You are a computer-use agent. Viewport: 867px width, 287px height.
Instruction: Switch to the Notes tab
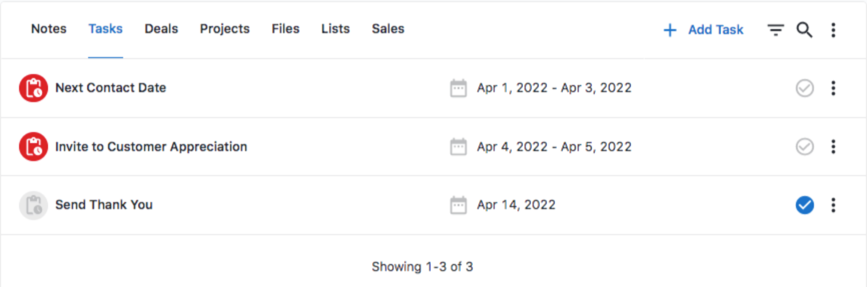tap(49, 29)
